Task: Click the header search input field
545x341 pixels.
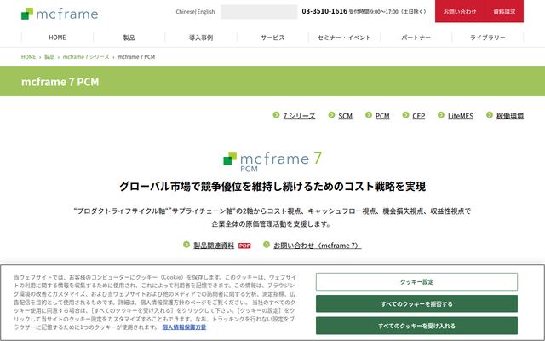Action: coord(259,12)
